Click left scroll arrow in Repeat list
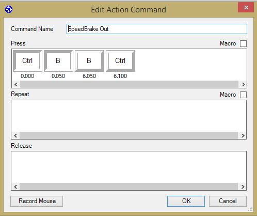257x216 pixels. click(15, 135)
